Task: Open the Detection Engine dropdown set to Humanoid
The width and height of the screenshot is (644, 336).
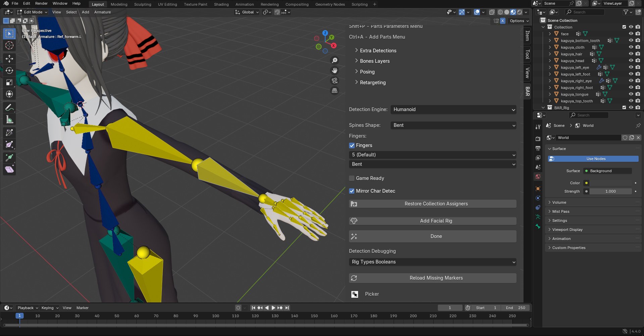Action: (x=453, y=109)
